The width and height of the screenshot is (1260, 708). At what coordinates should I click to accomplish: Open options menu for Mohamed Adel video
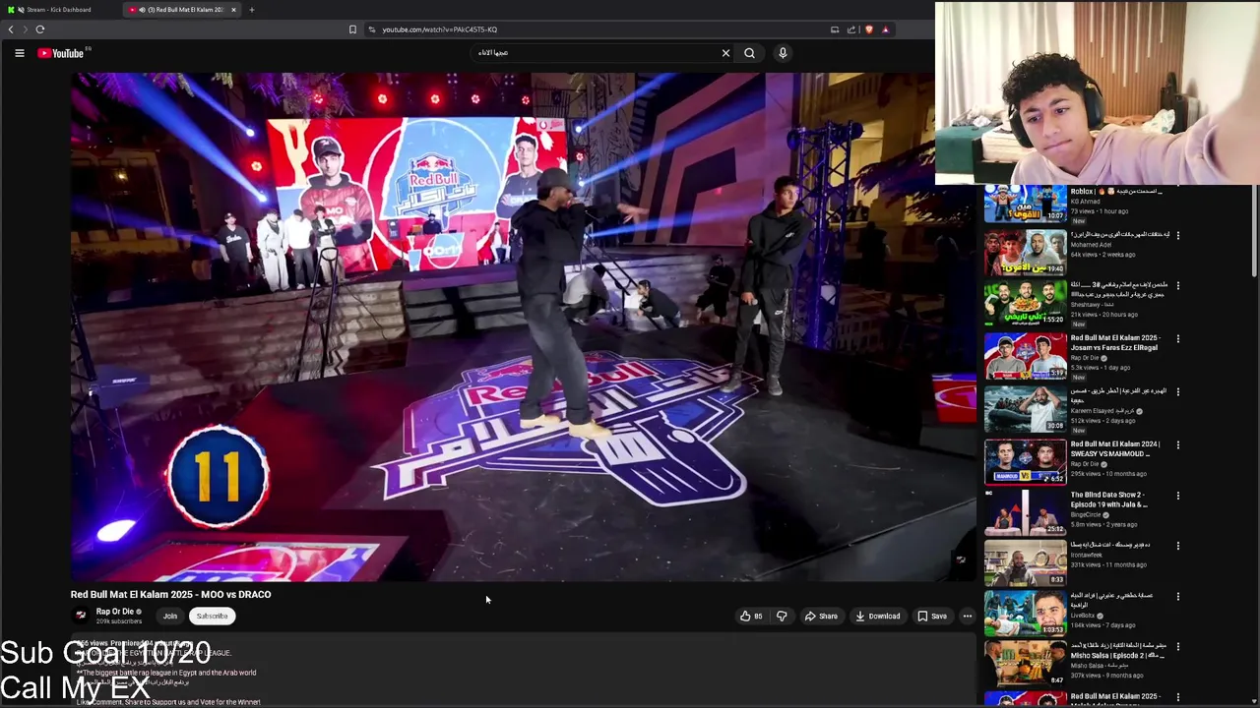click(1178, 235)
